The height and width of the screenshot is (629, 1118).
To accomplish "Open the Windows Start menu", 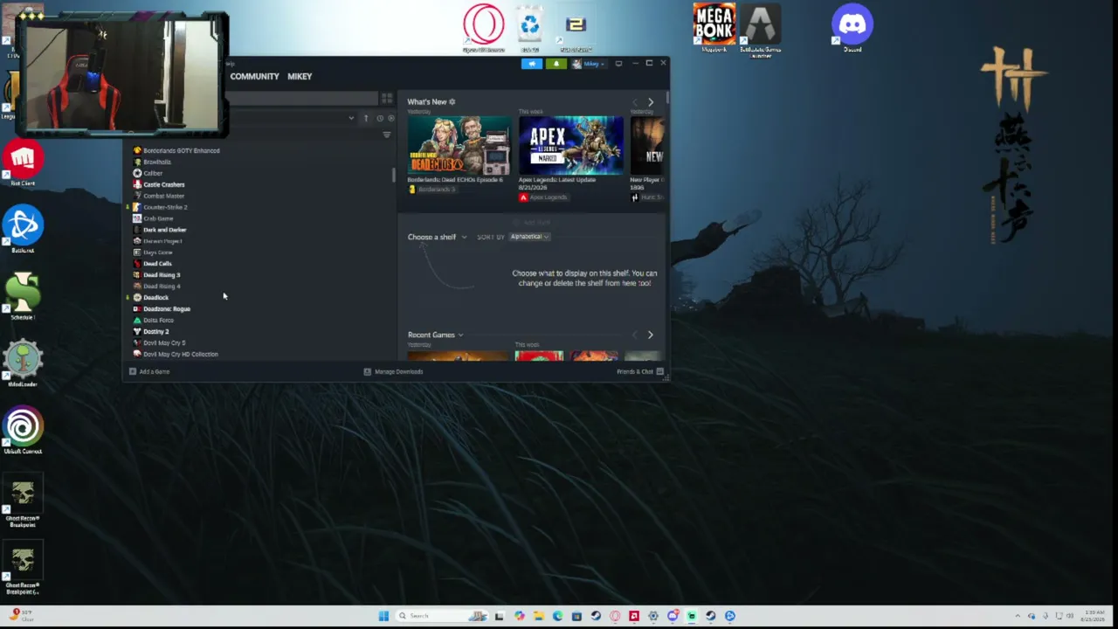I will 383,616.
